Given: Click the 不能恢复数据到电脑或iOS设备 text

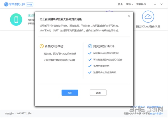Looking at the screenshot, I should tap(60, 60).
